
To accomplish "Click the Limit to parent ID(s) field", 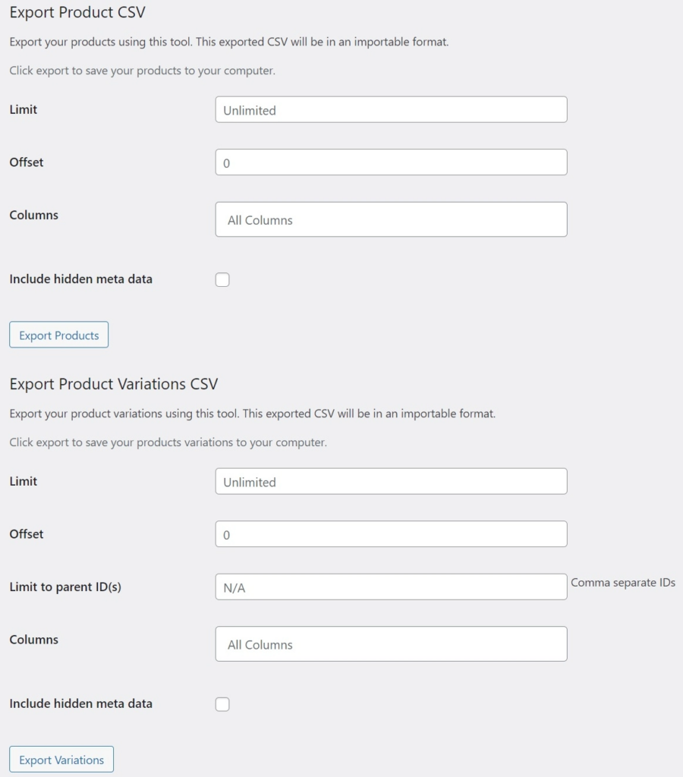I will click(x=391, y=587).
